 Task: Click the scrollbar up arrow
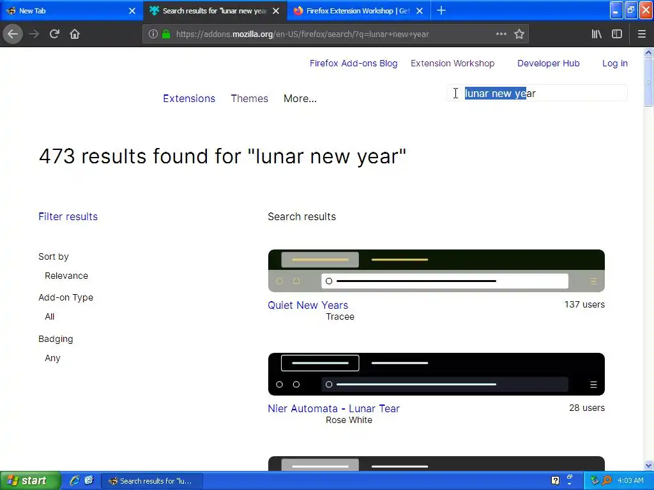[648, 52]
